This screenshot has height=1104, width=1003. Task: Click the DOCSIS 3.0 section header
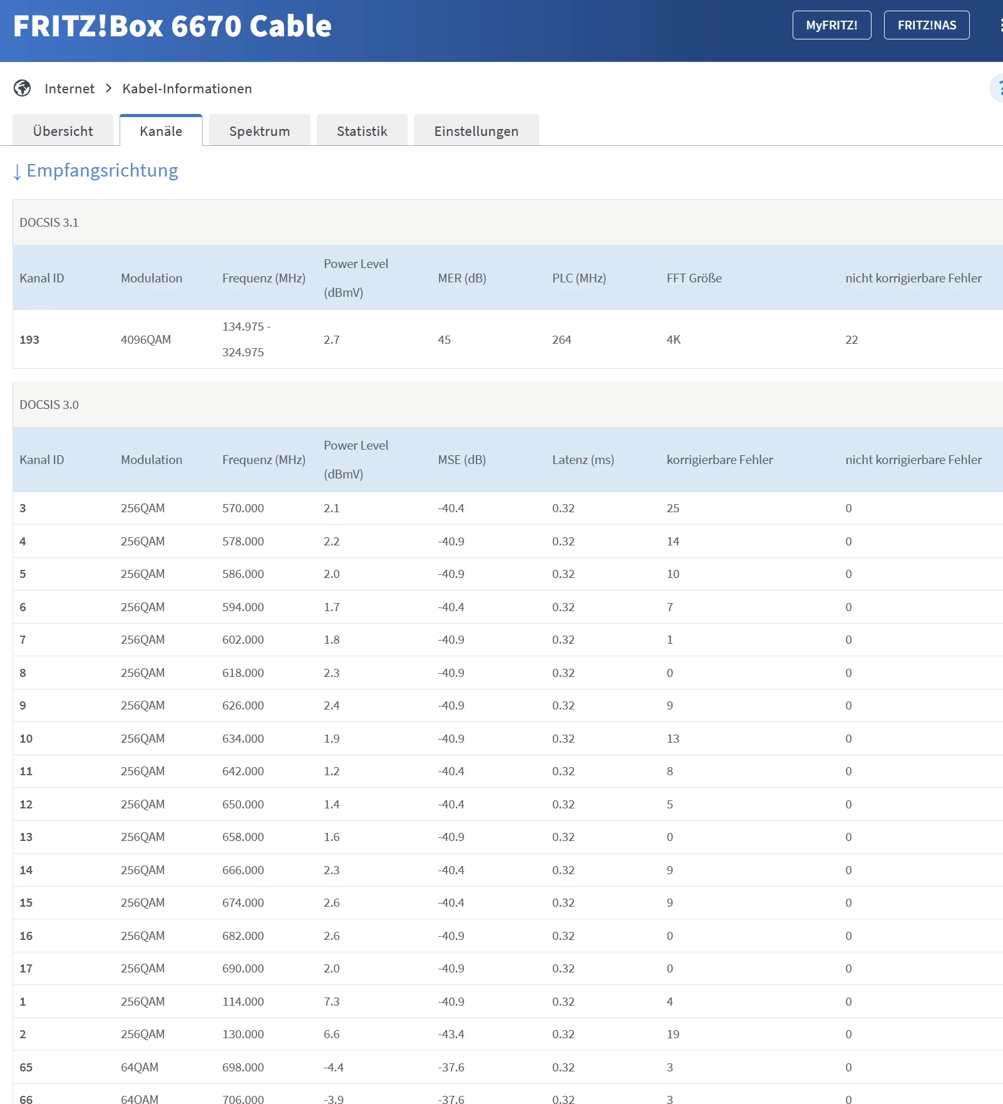[49, 405]
